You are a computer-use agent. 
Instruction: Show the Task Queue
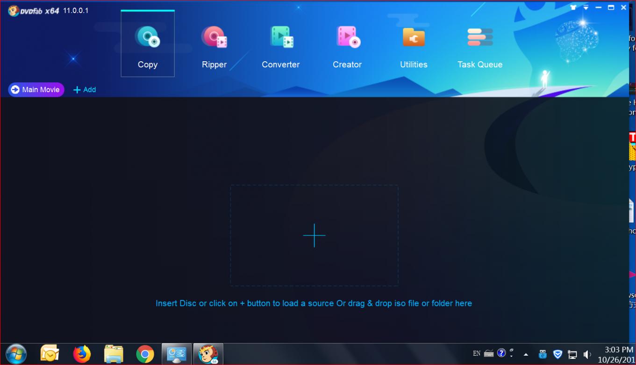480,47
